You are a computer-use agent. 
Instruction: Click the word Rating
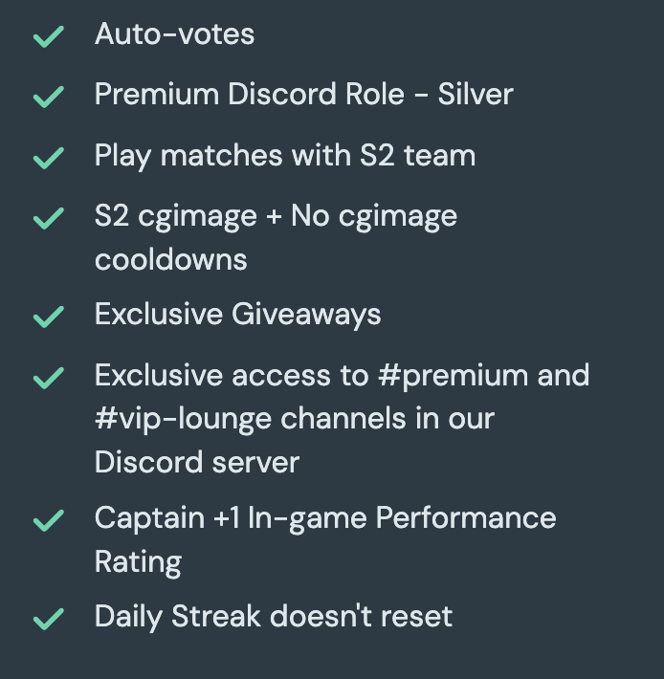pos(138,561)
